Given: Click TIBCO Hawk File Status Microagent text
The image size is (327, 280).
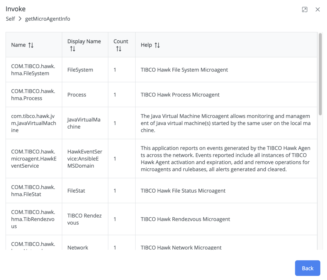Looking at the screenshot, I should [183, 191].
